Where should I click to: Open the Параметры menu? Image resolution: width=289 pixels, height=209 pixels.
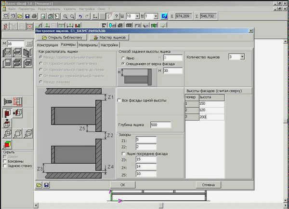[x=26, y=9]
